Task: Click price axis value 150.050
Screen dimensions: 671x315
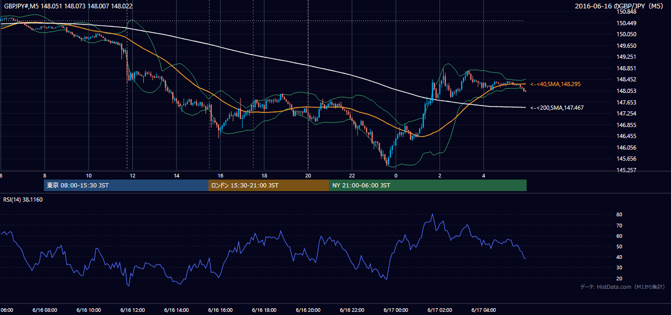Action: pyautogui.click(x=626, y=34)
